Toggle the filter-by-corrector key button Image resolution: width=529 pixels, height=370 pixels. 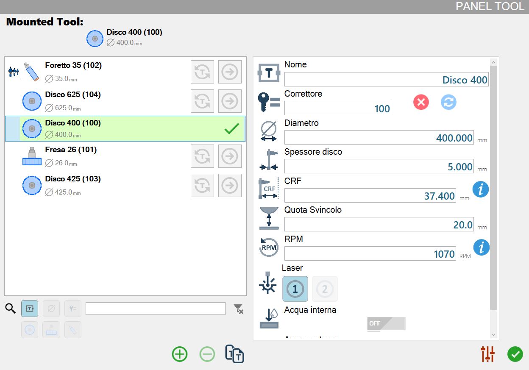tap(73, 309)
